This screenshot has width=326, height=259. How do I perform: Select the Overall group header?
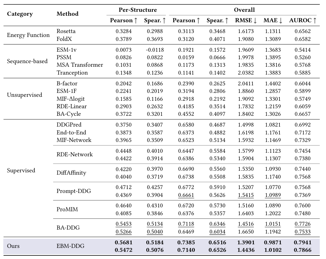click(x=244, y=10)
